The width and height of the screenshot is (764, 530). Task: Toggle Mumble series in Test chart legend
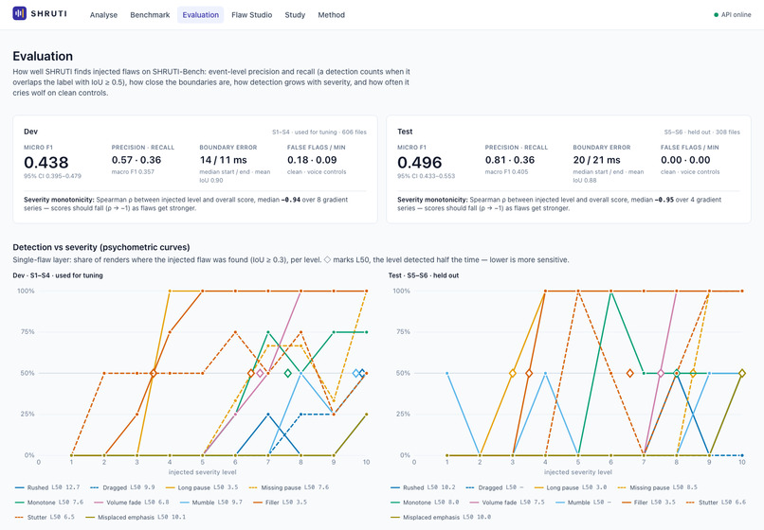tap(583, 502)
